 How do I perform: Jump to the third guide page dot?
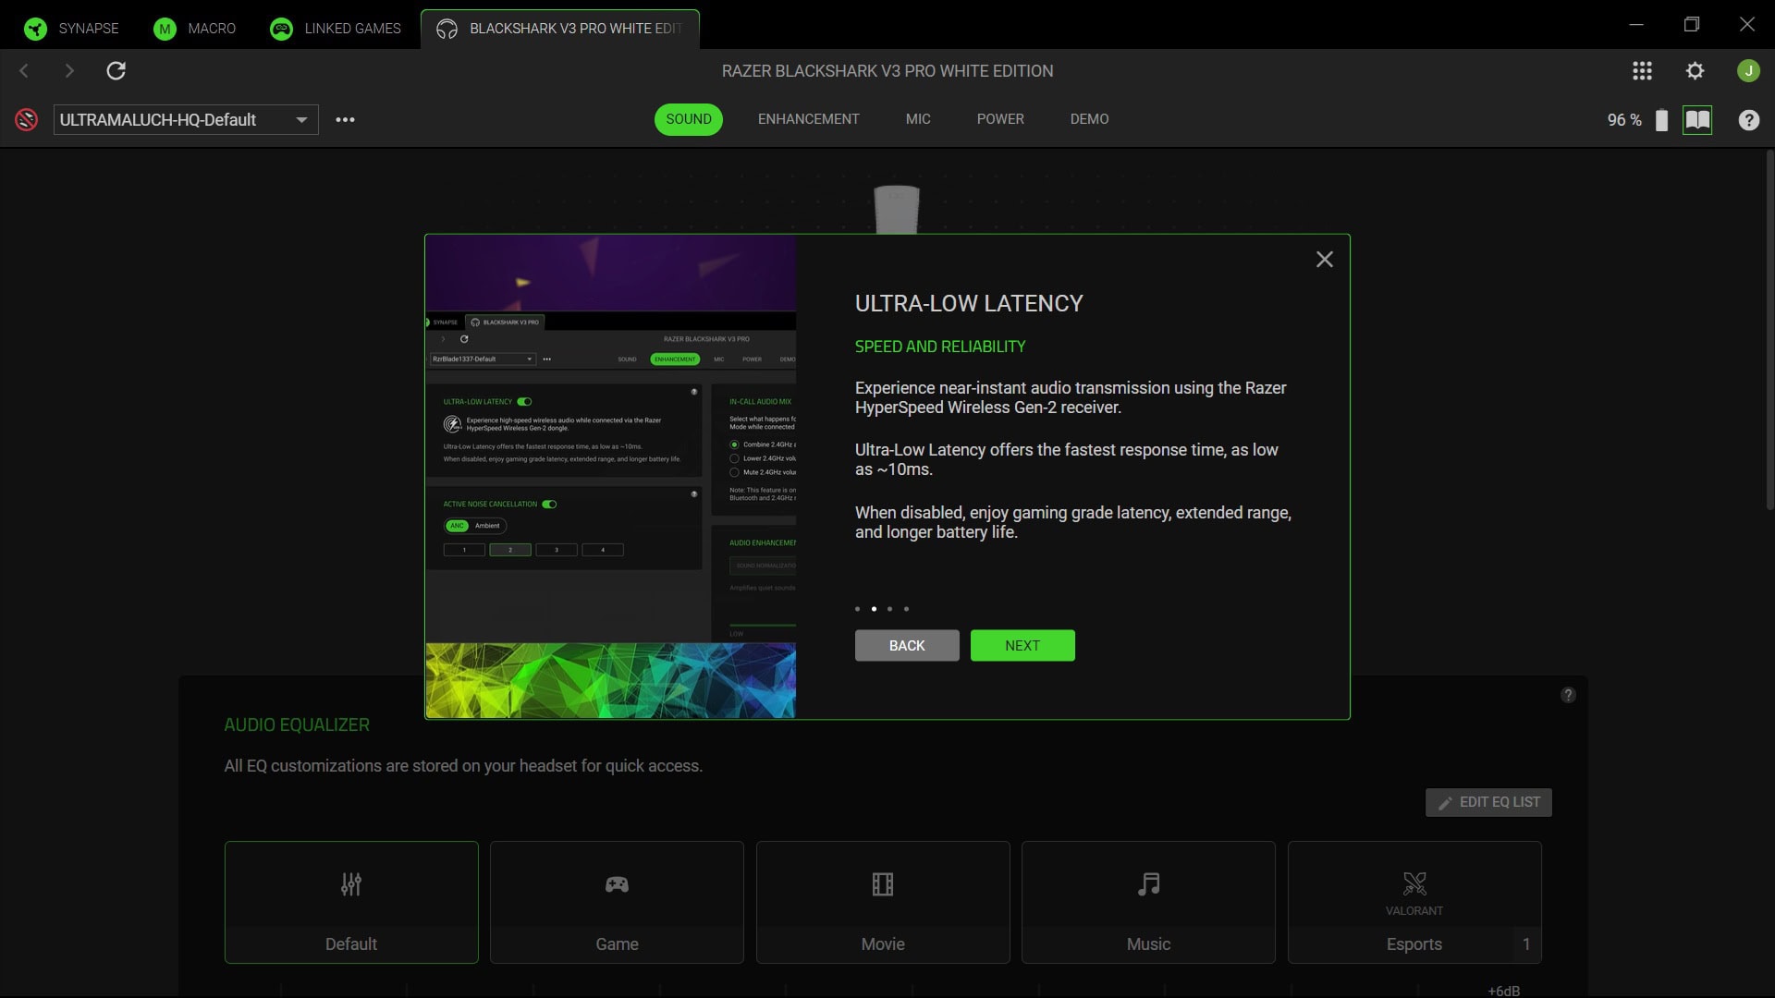coord(890,609)
